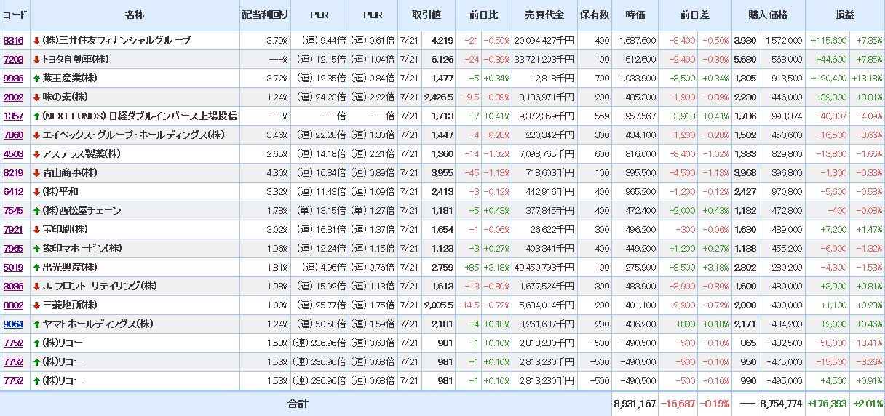Click the 配当利回り column header
885x416 pixels.
[x=265, y=15]
